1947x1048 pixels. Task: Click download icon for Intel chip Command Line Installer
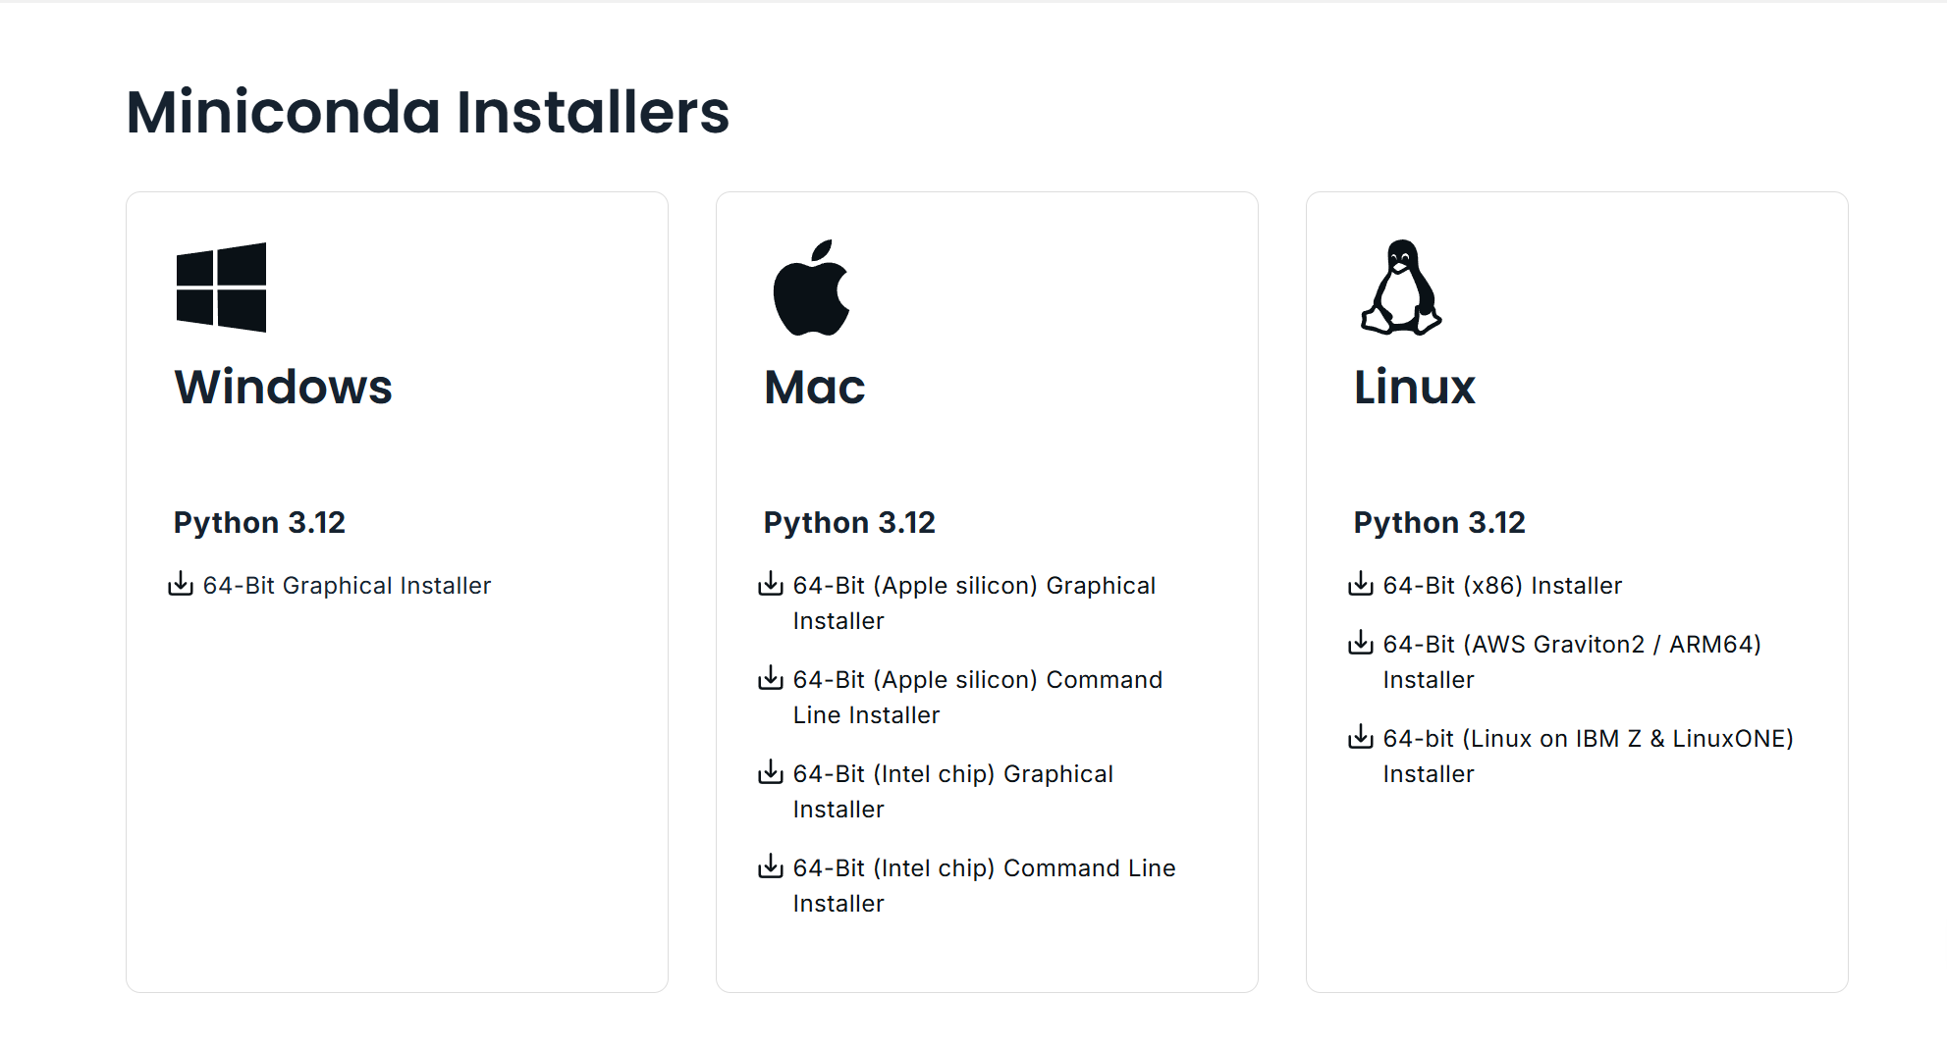tap(771, 866)
